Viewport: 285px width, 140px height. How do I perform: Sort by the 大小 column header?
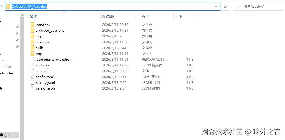click(x=178, y=17)
